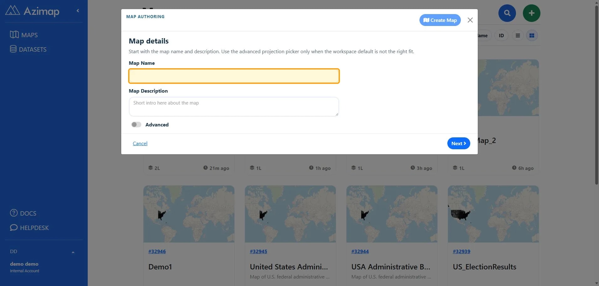Image resolution: width=599 pixels, height=286 pixels.
Task: Click the Cancel link
Action: [x=140, y=143]
